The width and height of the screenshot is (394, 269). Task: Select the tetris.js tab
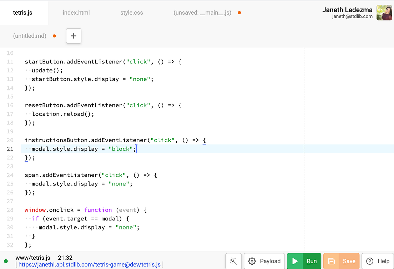pos(22,12)
